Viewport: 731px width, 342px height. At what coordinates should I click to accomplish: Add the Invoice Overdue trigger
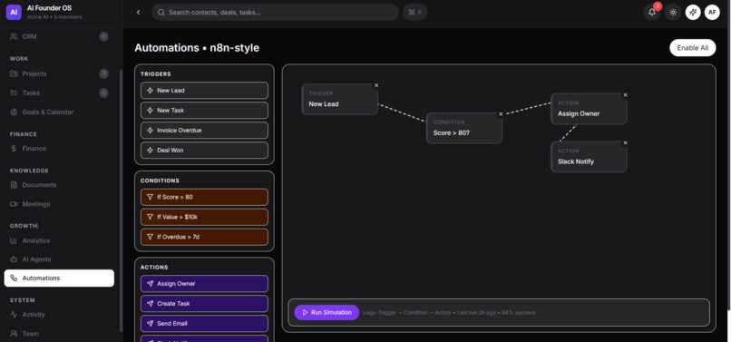coord(204,130)
